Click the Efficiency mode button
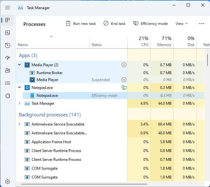The height and width of the screenshot is (187, 210). 150,24
